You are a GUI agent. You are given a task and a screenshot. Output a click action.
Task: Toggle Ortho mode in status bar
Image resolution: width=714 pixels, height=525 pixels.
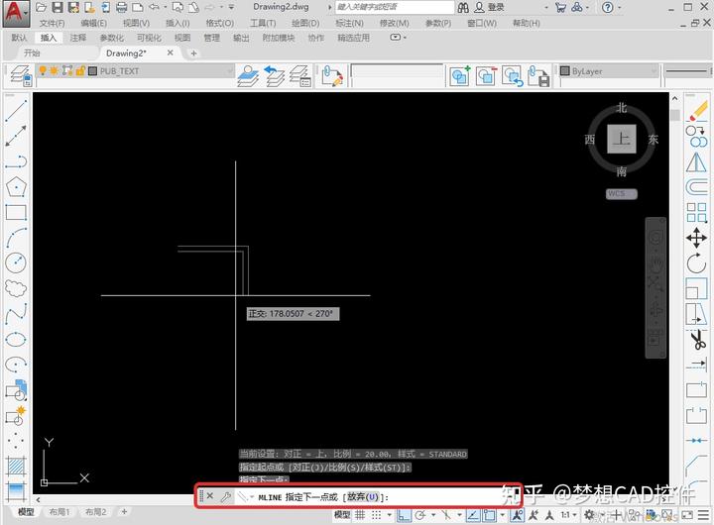pos(404,515)
